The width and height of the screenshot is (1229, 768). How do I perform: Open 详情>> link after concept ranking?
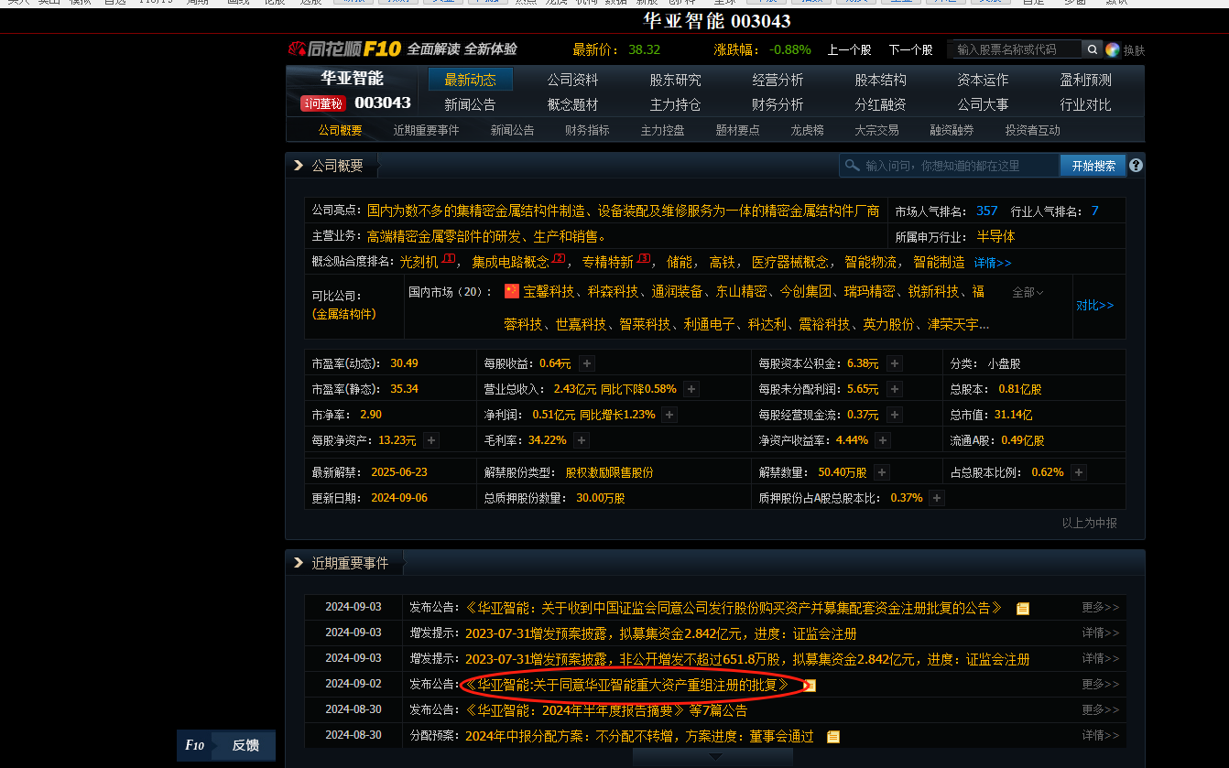click(993, 262)
